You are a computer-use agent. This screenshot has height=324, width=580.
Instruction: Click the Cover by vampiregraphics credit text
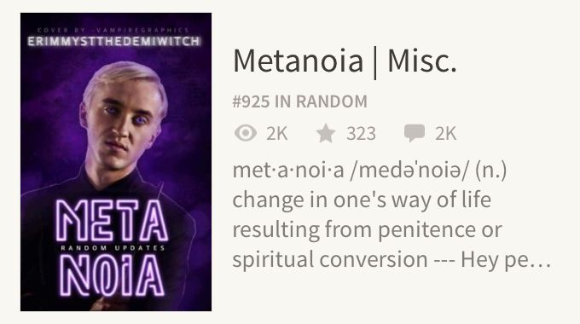click(113, 30)
